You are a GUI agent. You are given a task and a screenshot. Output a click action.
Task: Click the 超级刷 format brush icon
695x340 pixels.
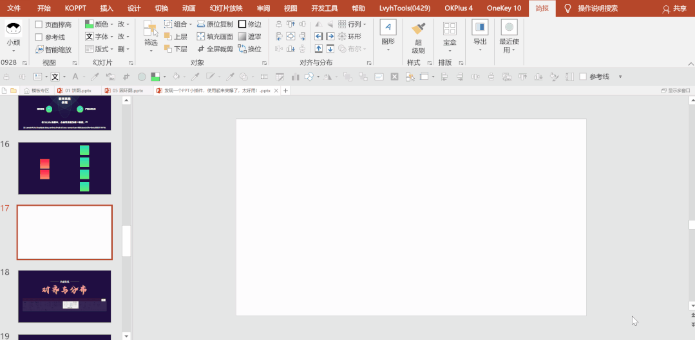pos(418,29)
